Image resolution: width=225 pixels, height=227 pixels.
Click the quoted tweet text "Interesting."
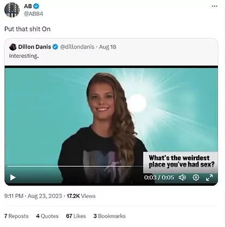tap(24, 56)
